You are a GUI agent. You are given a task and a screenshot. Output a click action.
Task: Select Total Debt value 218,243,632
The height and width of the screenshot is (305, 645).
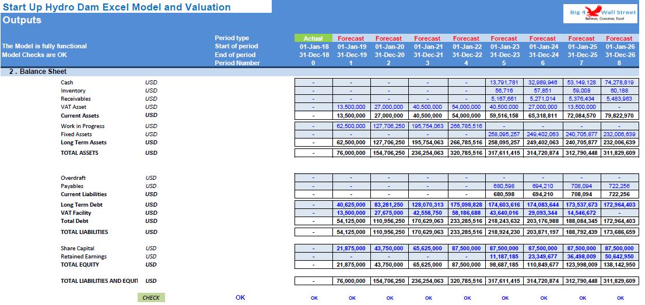tap(503, 221)
